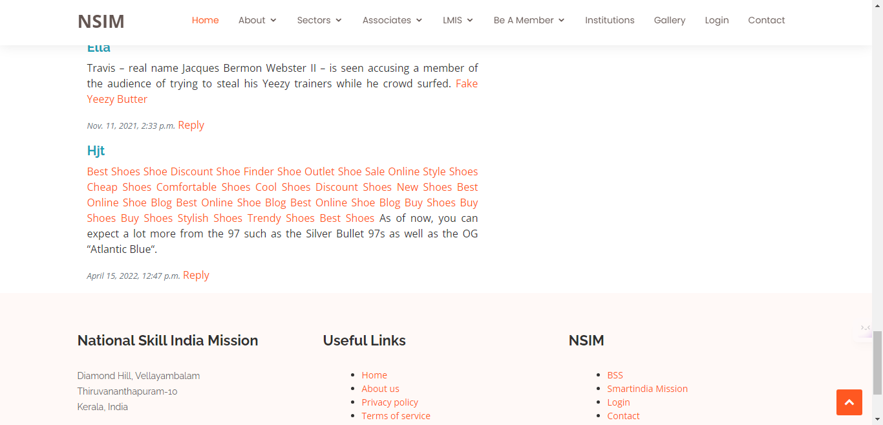Click the NSIM logo in header
The height and width of the screenshot is (425, 883).
point(101,21)
